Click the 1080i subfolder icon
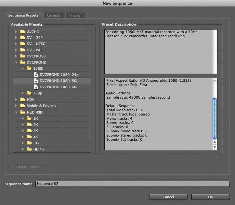The image size is (235, 205). (x=29, y=68)
